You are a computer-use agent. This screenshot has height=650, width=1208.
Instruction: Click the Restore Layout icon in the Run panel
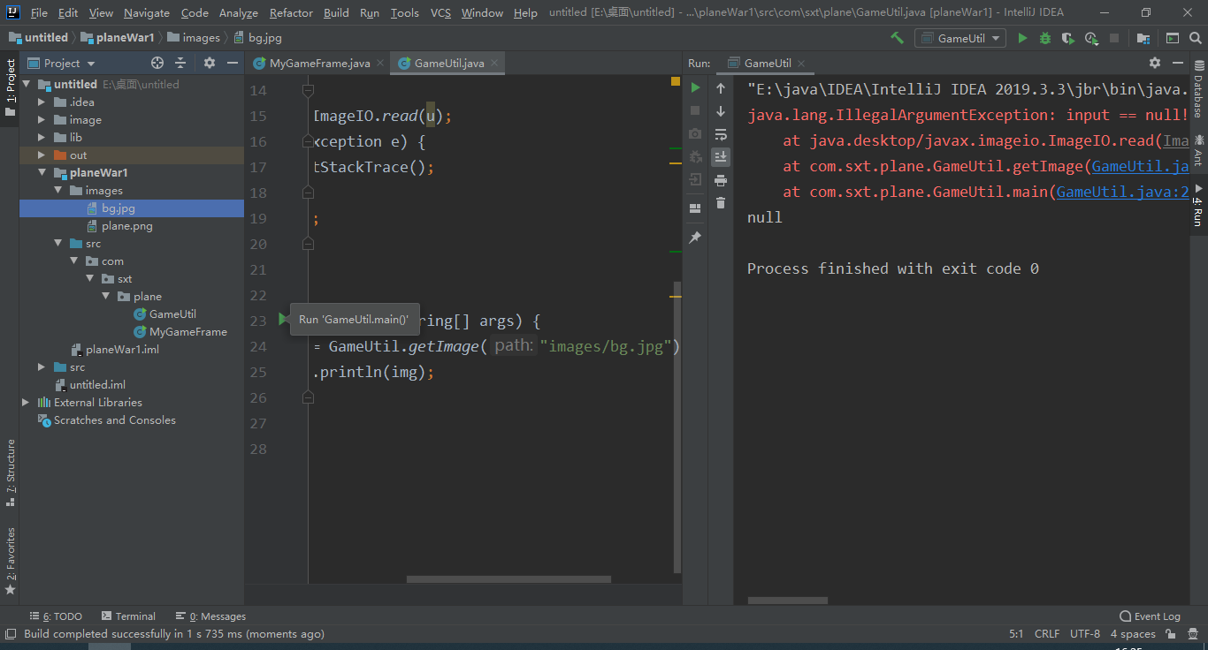click(x=695, y=208)
